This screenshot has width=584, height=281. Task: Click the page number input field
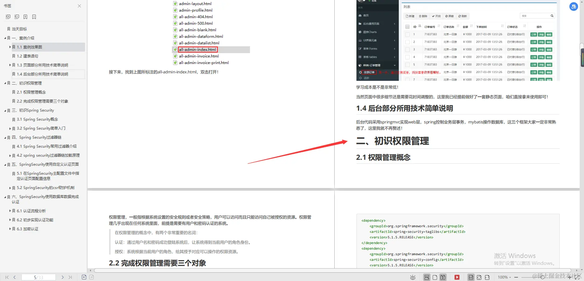pyautogui.click(x=38, y=277)
